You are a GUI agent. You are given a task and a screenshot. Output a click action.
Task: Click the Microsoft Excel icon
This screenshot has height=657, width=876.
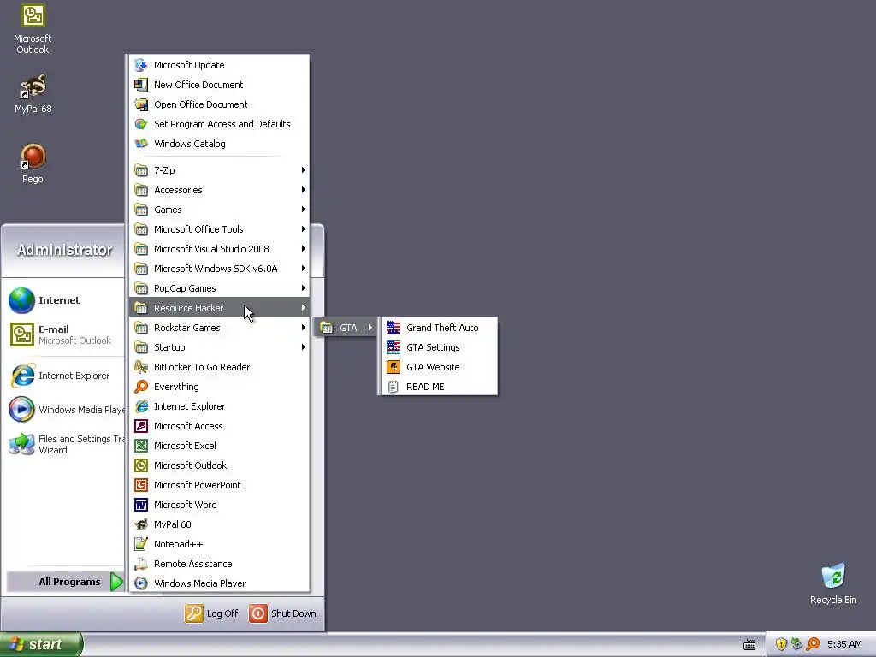pyautogui.click(x=141, y=446)
